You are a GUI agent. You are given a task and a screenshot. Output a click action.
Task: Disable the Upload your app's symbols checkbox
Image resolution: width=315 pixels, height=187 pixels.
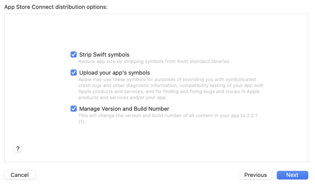coord(73,73)
